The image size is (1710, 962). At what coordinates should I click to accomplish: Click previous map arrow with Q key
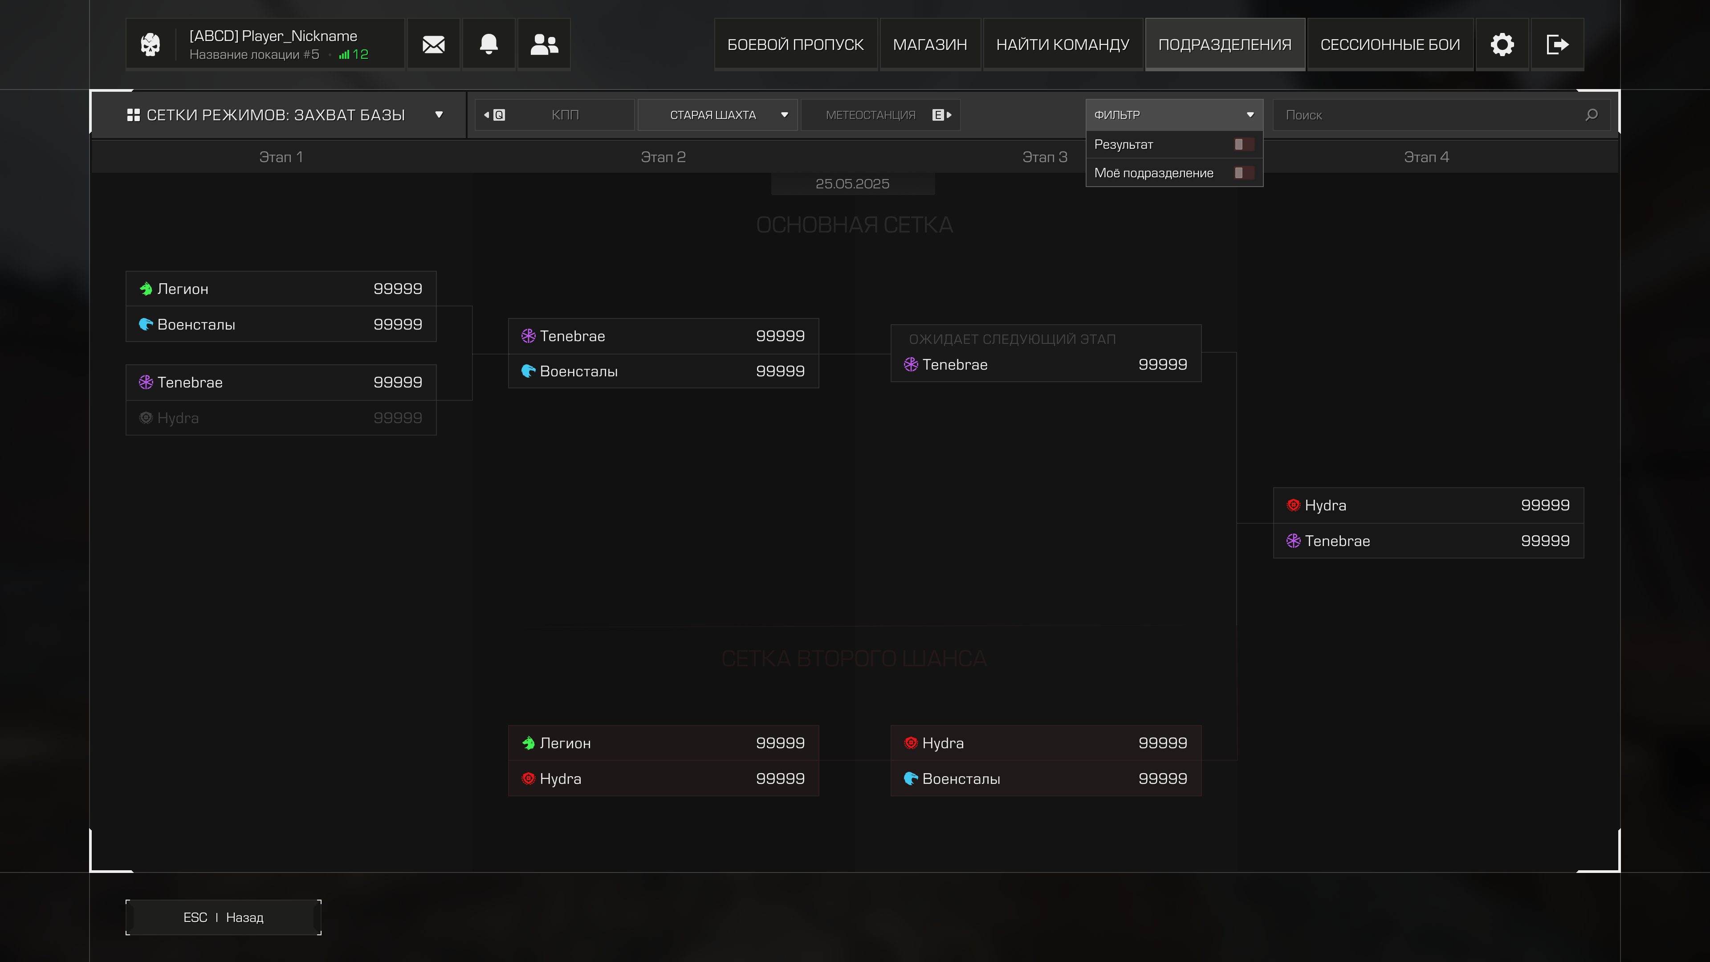[x=495, y=115]
